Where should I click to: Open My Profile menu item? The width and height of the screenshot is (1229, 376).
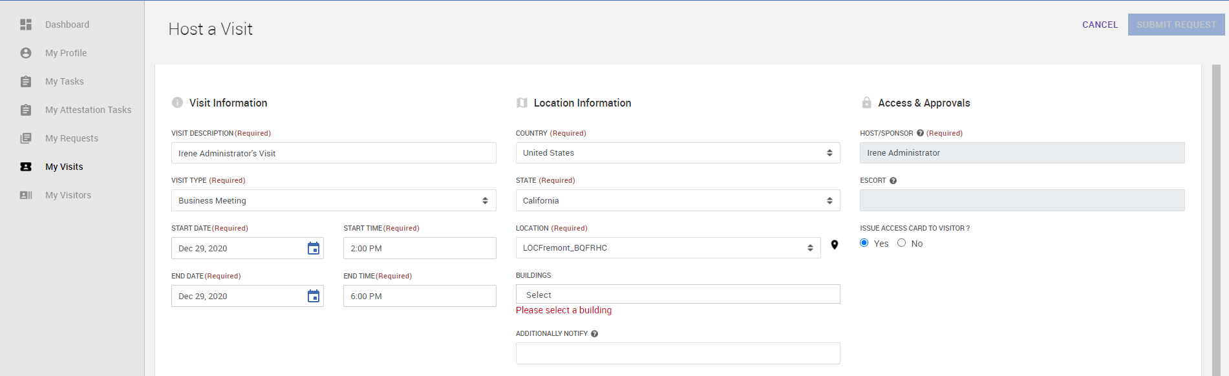coord(66,53)
